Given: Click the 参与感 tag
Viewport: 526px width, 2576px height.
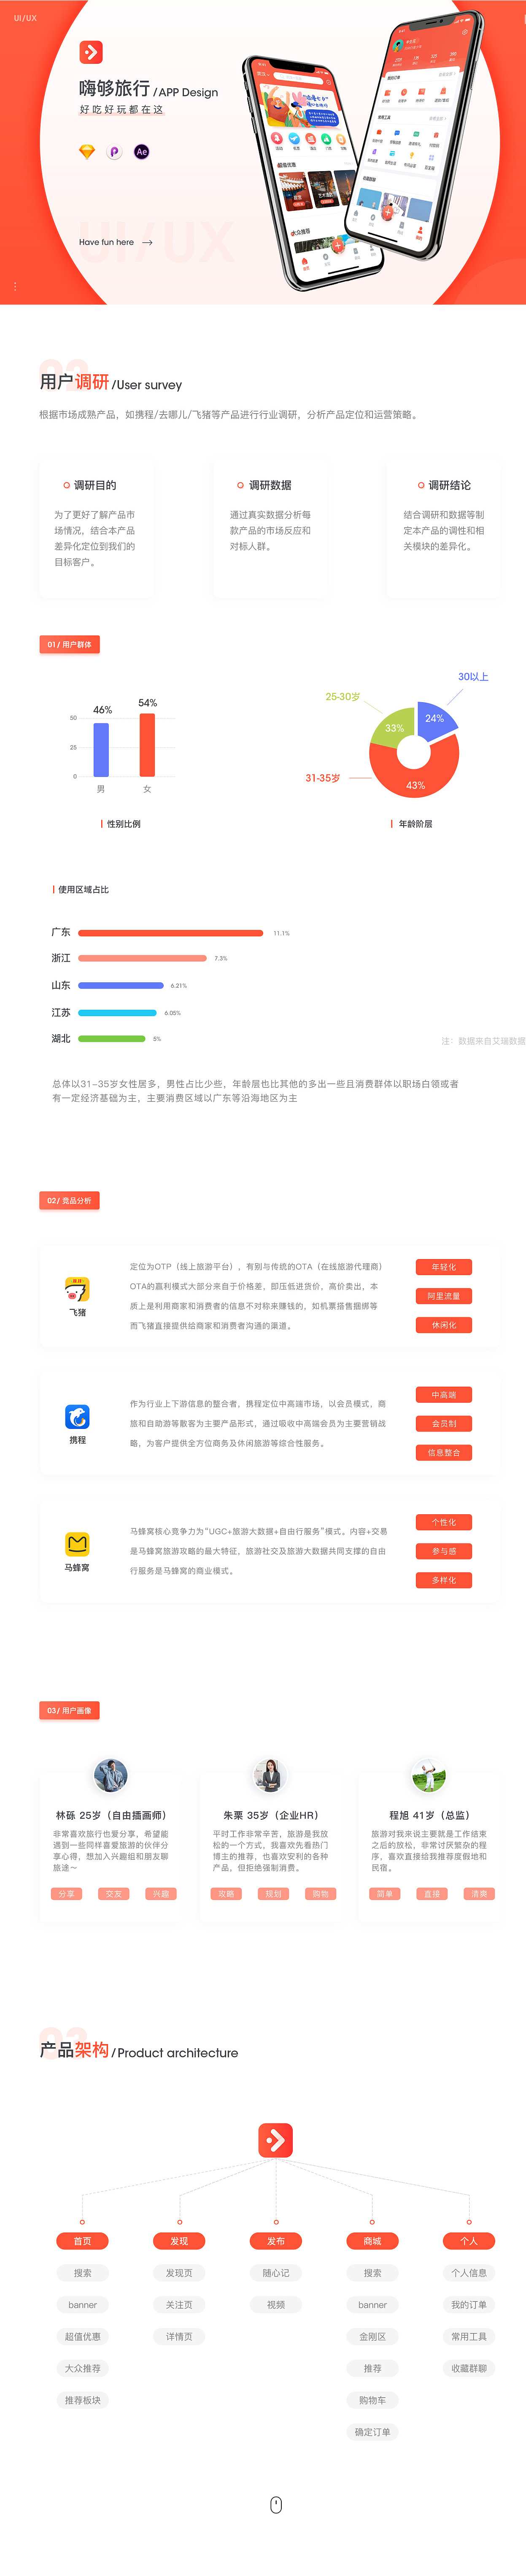Looking at the screenshot, I should tap(444, 1551).
